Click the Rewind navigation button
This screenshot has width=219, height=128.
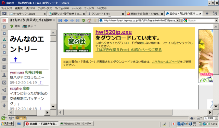(x=60, y=20)
